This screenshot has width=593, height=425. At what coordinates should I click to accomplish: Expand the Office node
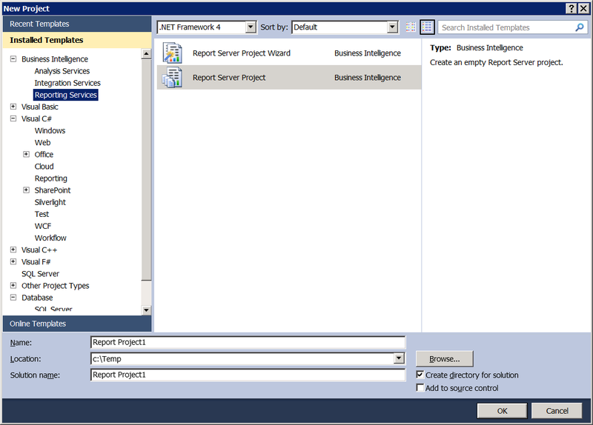[x=26, y=154]
